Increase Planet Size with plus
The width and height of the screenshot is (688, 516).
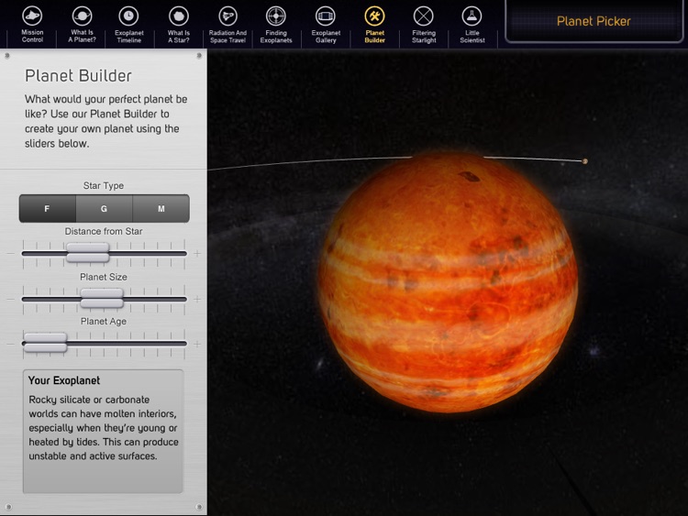point(197,299)
